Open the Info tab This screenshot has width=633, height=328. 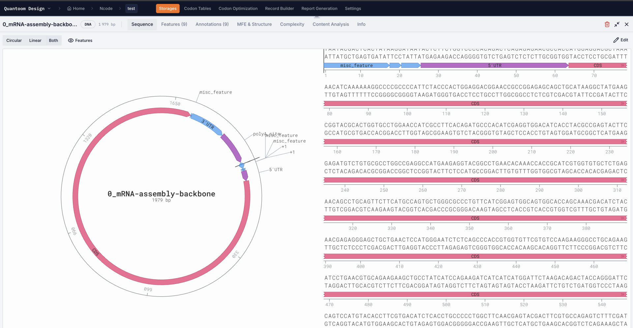(x=361, y=24)
